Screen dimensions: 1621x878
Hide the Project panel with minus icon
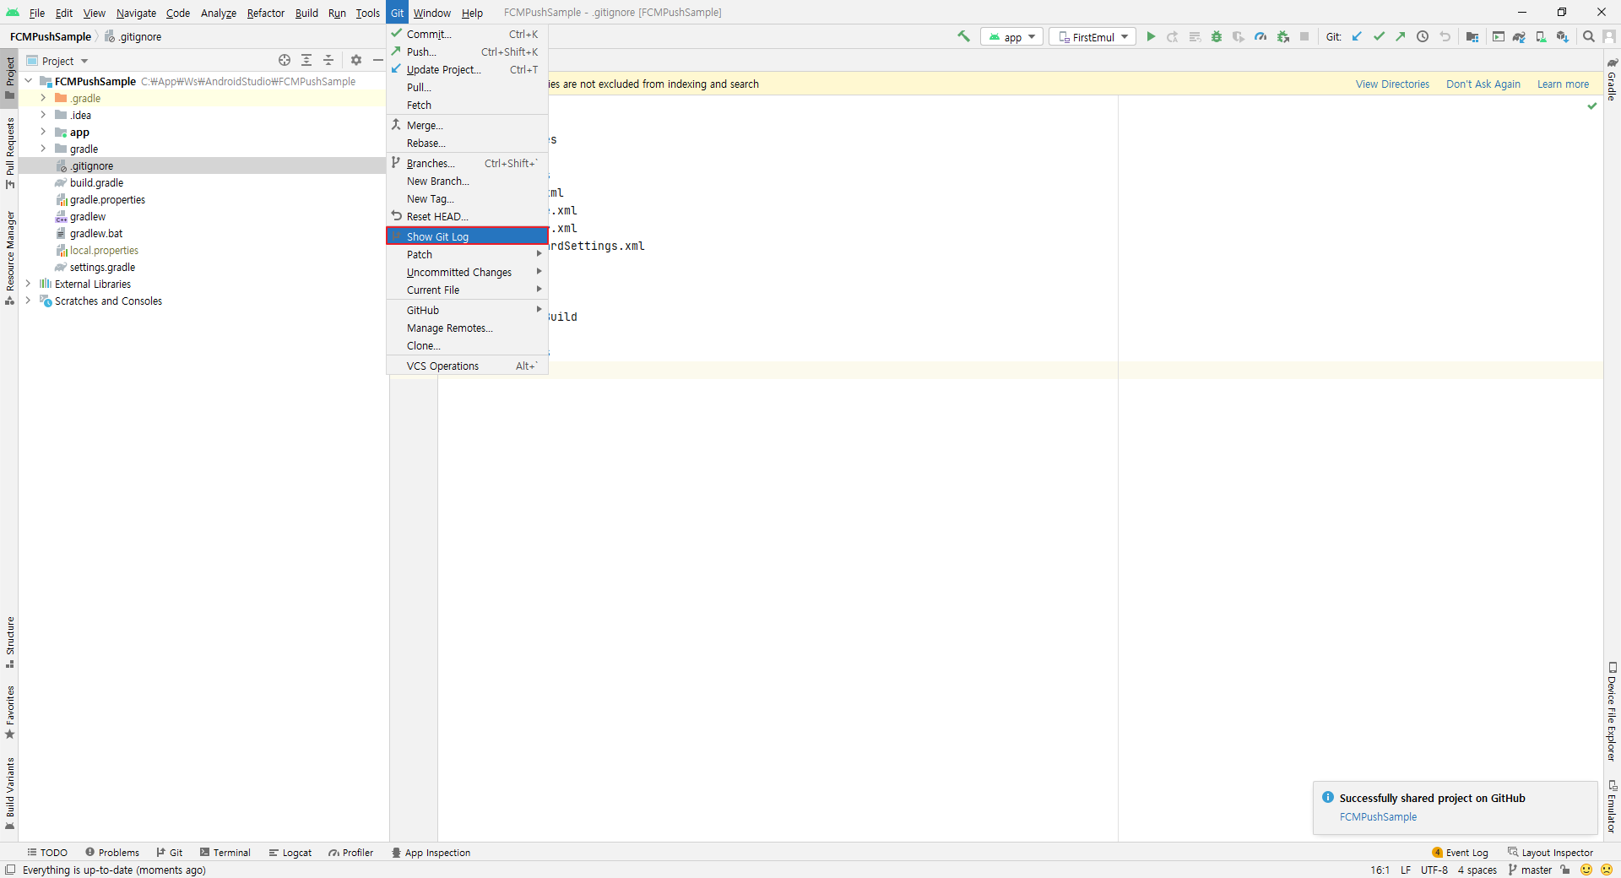378,60
